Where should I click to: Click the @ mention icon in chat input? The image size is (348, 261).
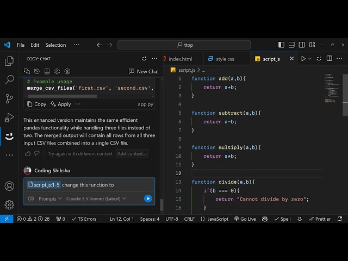tap(32, 198)
